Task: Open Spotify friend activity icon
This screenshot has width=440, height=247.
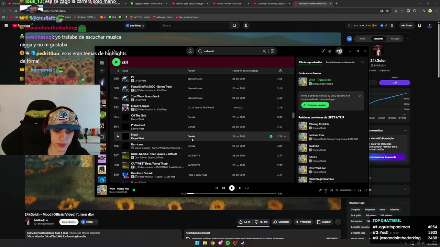Action: coord(330,51)
